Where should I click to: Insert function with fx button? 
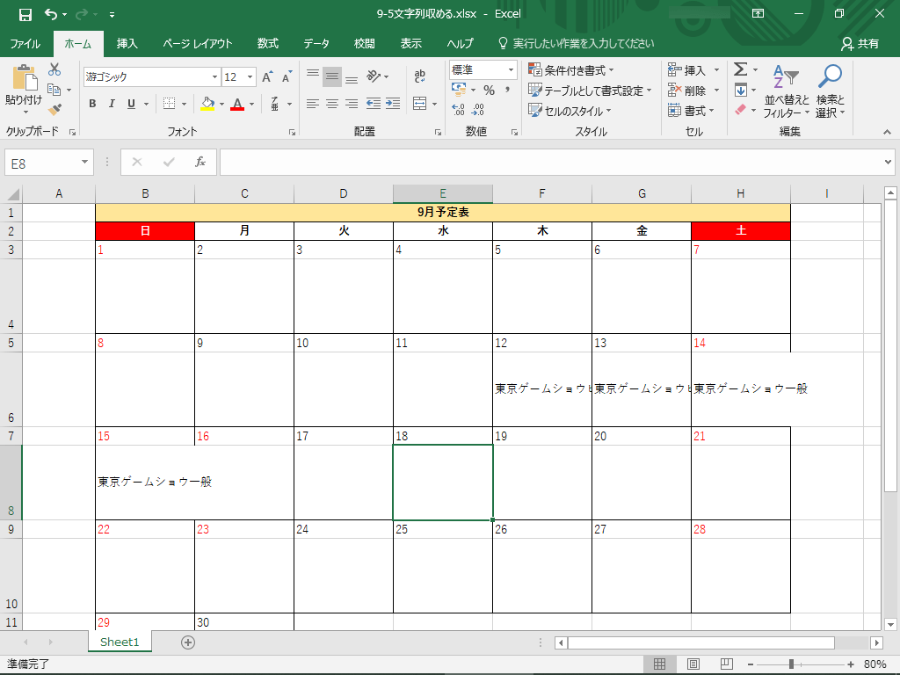(200, 163)
